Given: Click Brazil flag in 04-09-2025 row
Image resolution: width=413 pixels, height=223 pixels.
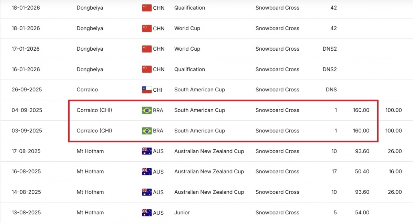Looking at the screenshot, I should coord(146,110).
